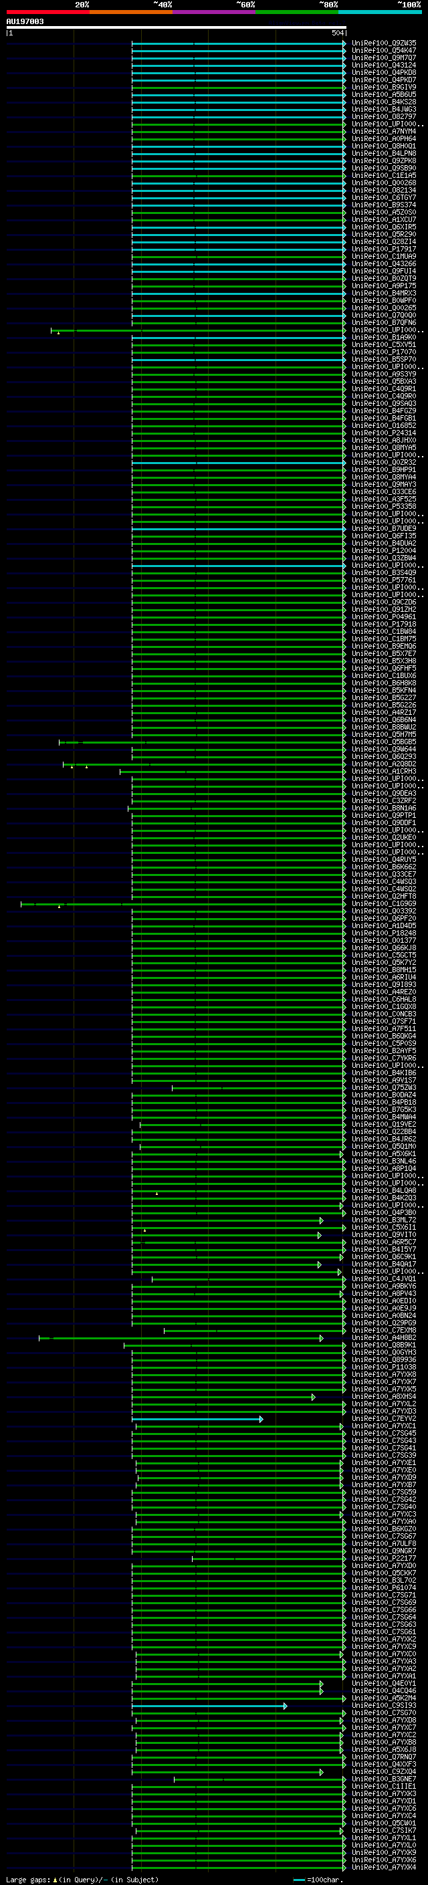Screen dimensions: 428x1885
Task: Select the UniRef100_A7NYM4 label
Action: (x=384, y=131)
